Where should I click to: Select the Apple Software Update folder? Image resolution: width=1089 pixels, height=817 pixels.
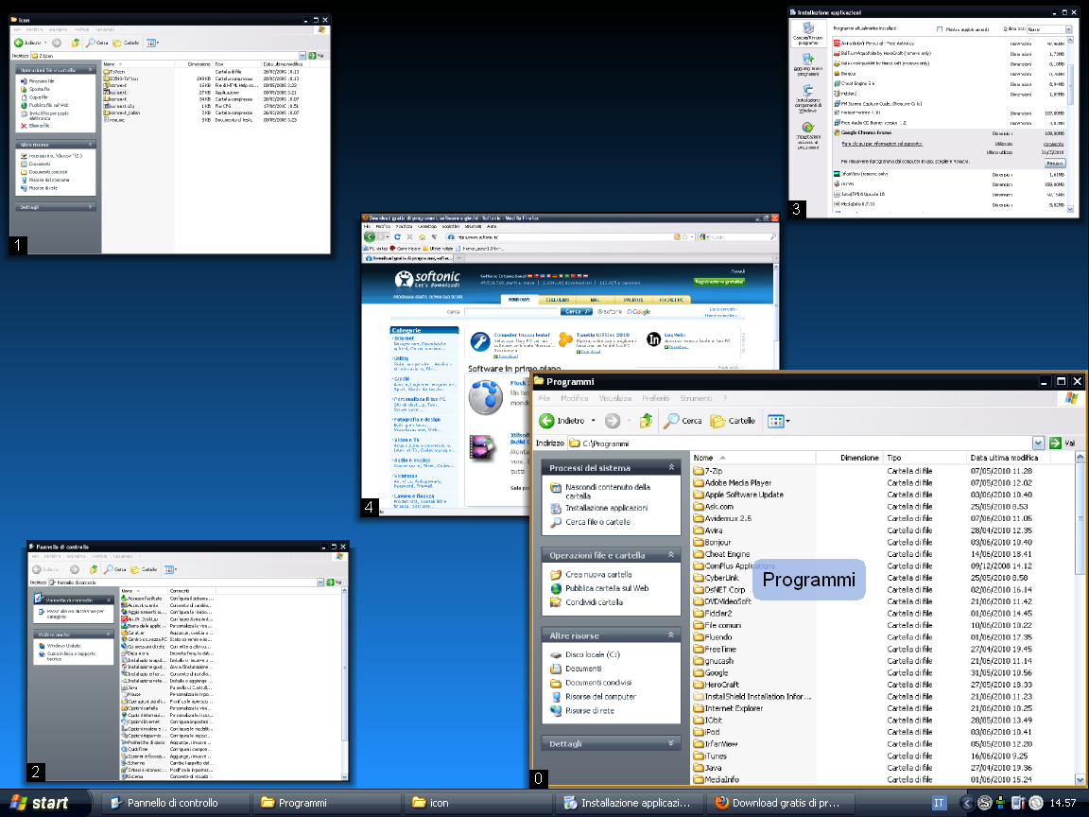(x=737, y=494)
